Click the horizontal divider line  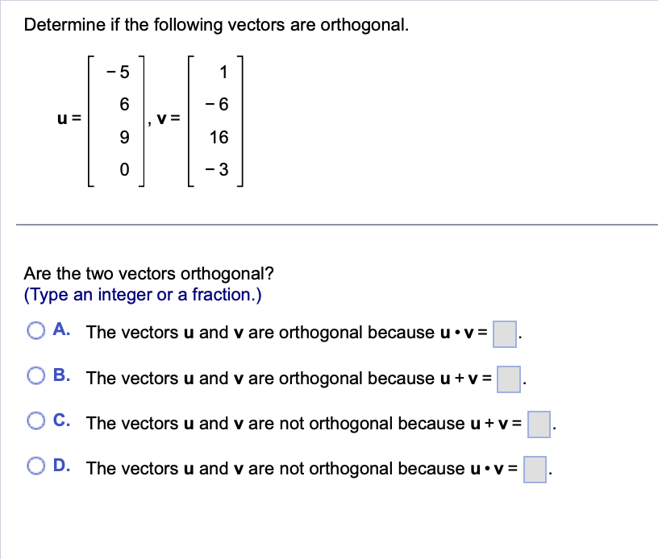[x=329, y=225]
